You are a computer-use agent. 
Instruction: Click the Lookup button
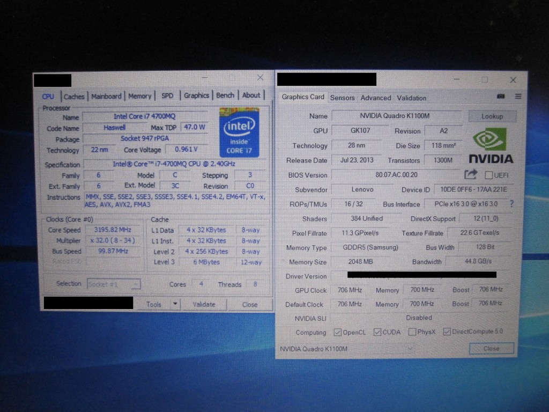tap(492, 116)
